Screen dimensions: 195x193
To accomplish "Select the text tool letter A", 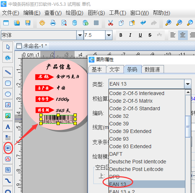I will tap(8, 126).
